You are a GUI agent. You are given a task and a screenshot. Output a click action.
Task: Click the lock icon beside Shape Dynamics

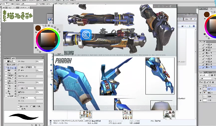pyautogui.click(x=16, y=67)
